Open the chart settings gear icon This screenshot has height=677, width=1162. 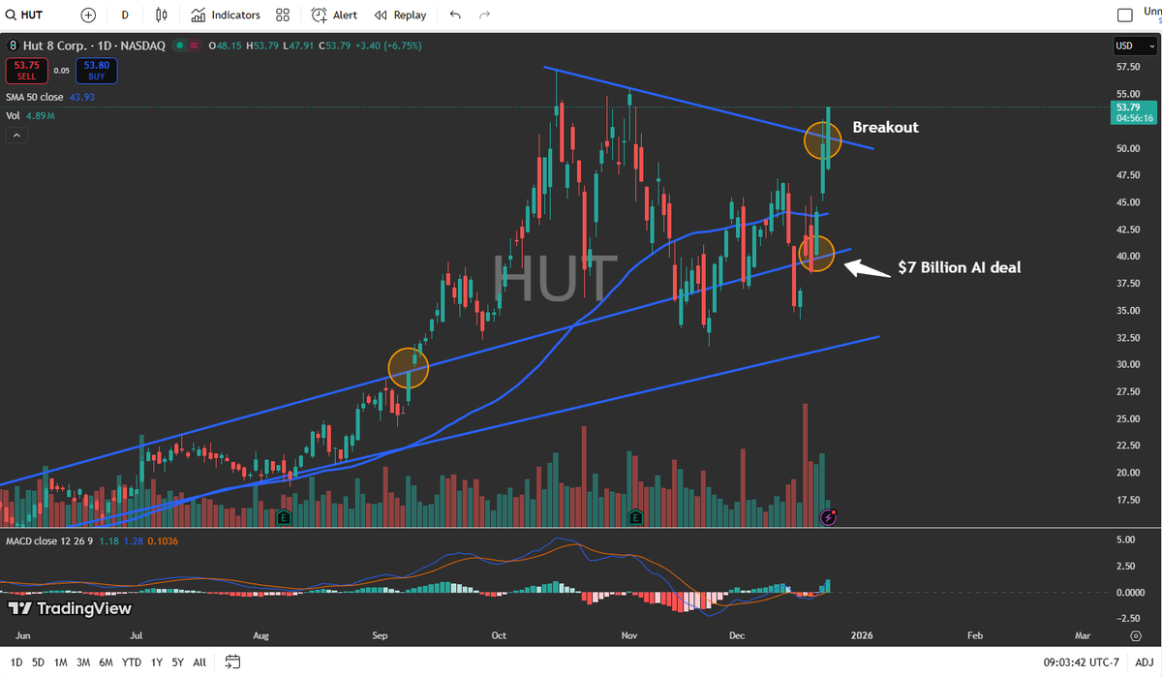pyautogui.click(x=1135, y=636)
